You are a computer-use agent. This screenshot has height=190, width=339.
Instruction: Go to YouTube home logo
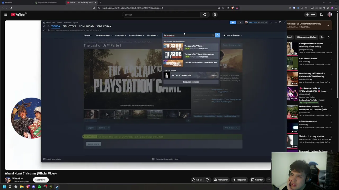(x=18, y=15)
